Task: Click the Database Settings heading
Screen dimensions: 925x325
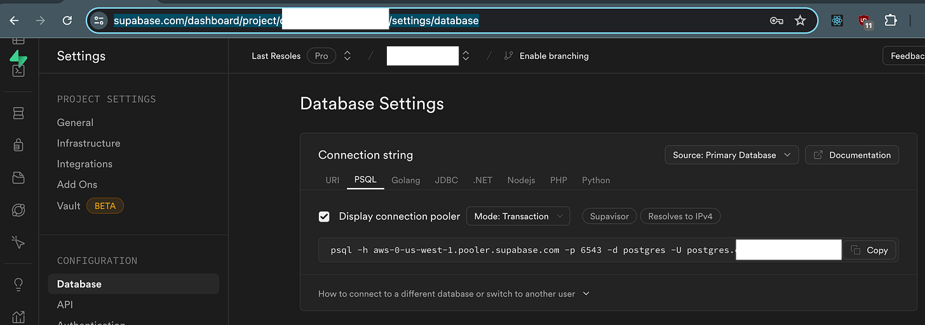Action: point(372,103)
